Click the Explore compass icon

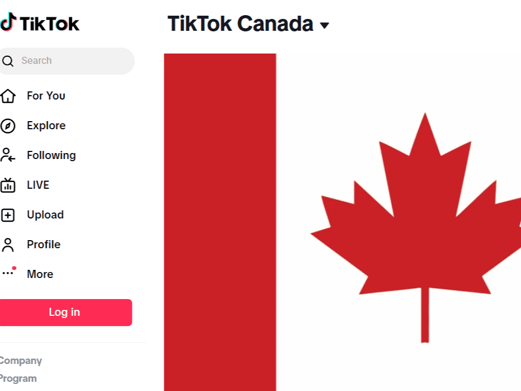(x=8, y=126)
